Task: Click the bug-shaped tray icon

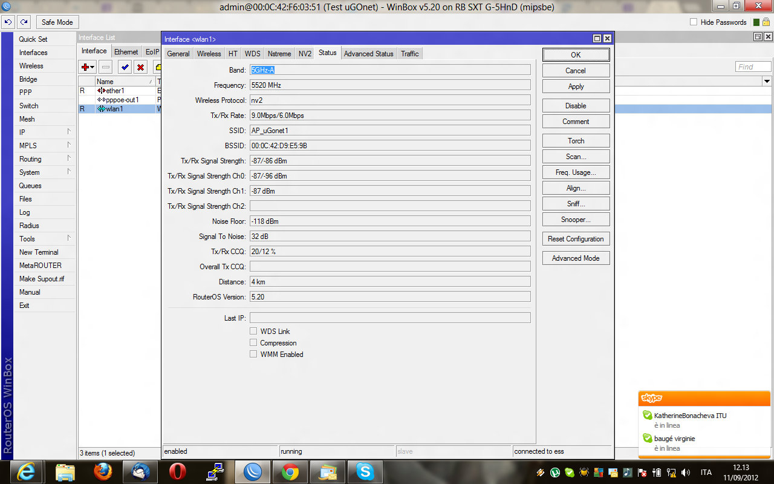Action: click(x=584, y=472)
